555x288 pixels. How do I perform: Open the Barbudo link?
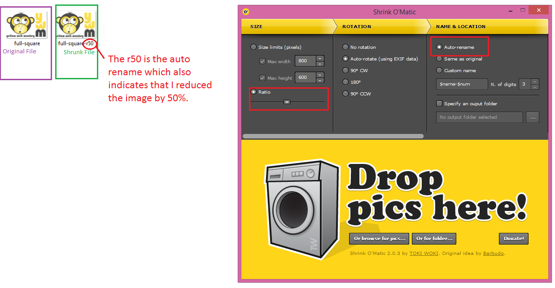pos(494,254)
